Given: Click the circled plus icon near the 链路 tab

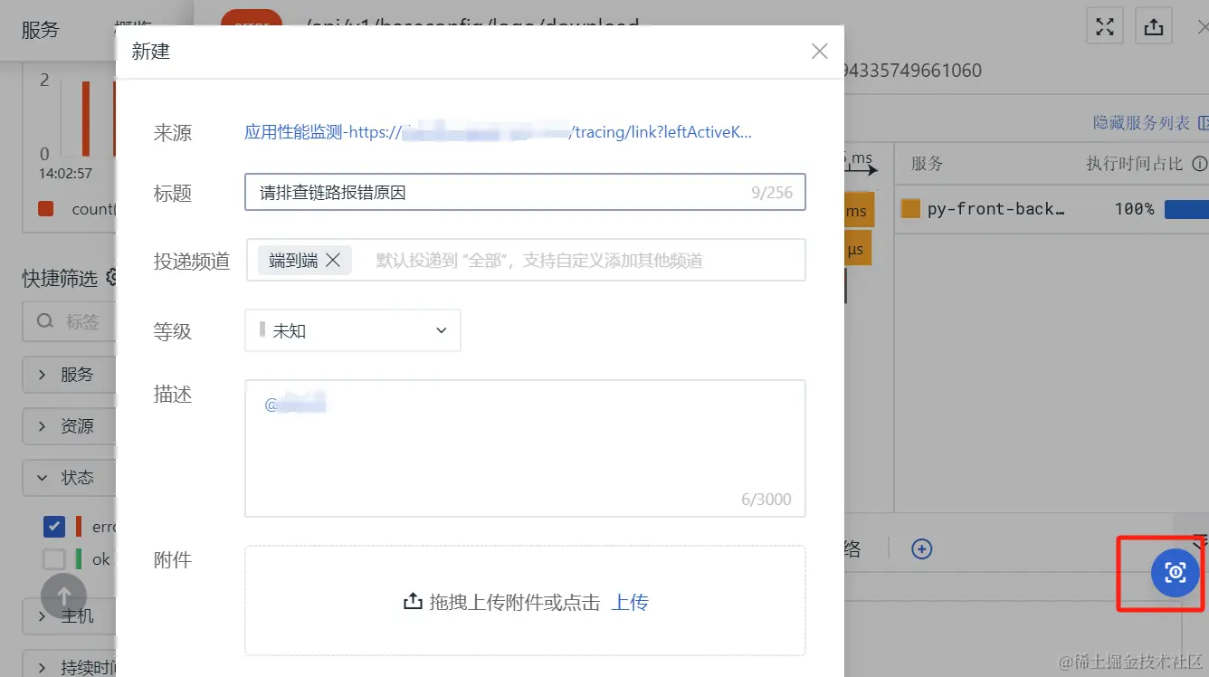Looking at the screenshot, I should (x=921, y=548).
